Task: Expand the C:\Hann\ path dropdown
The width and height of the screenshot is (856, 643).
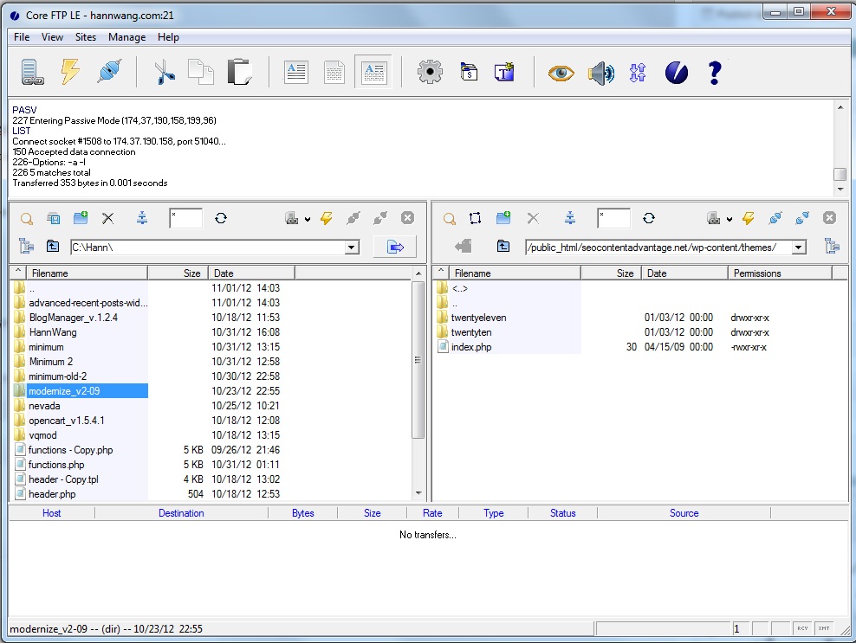Action: 352,248
